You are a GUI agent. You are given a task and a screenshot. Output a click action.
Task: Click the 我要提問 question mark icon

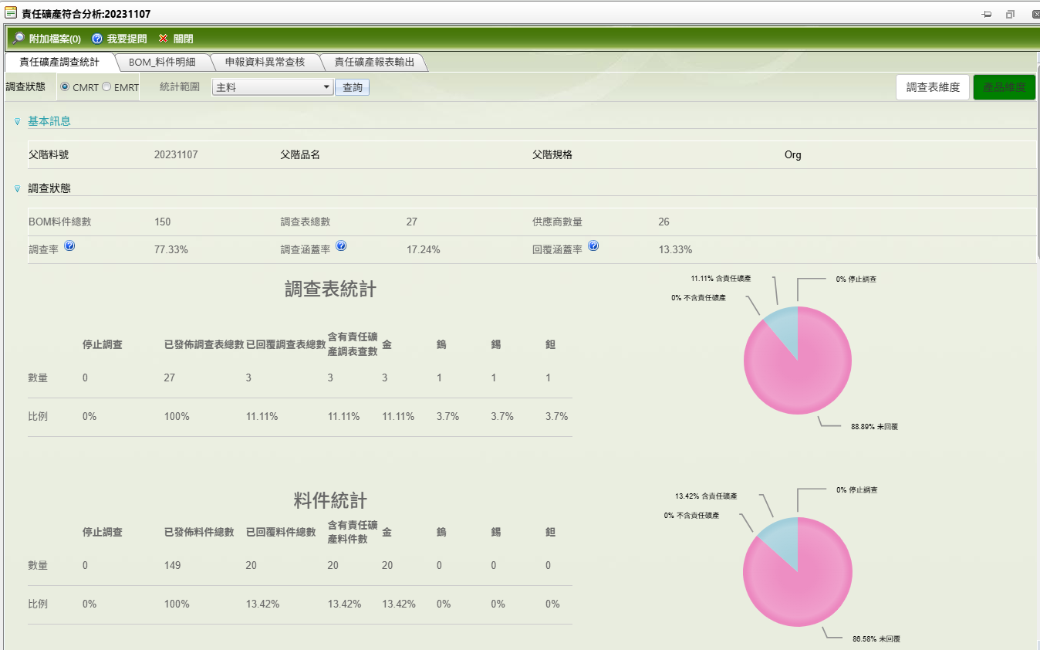coord(96,38)
